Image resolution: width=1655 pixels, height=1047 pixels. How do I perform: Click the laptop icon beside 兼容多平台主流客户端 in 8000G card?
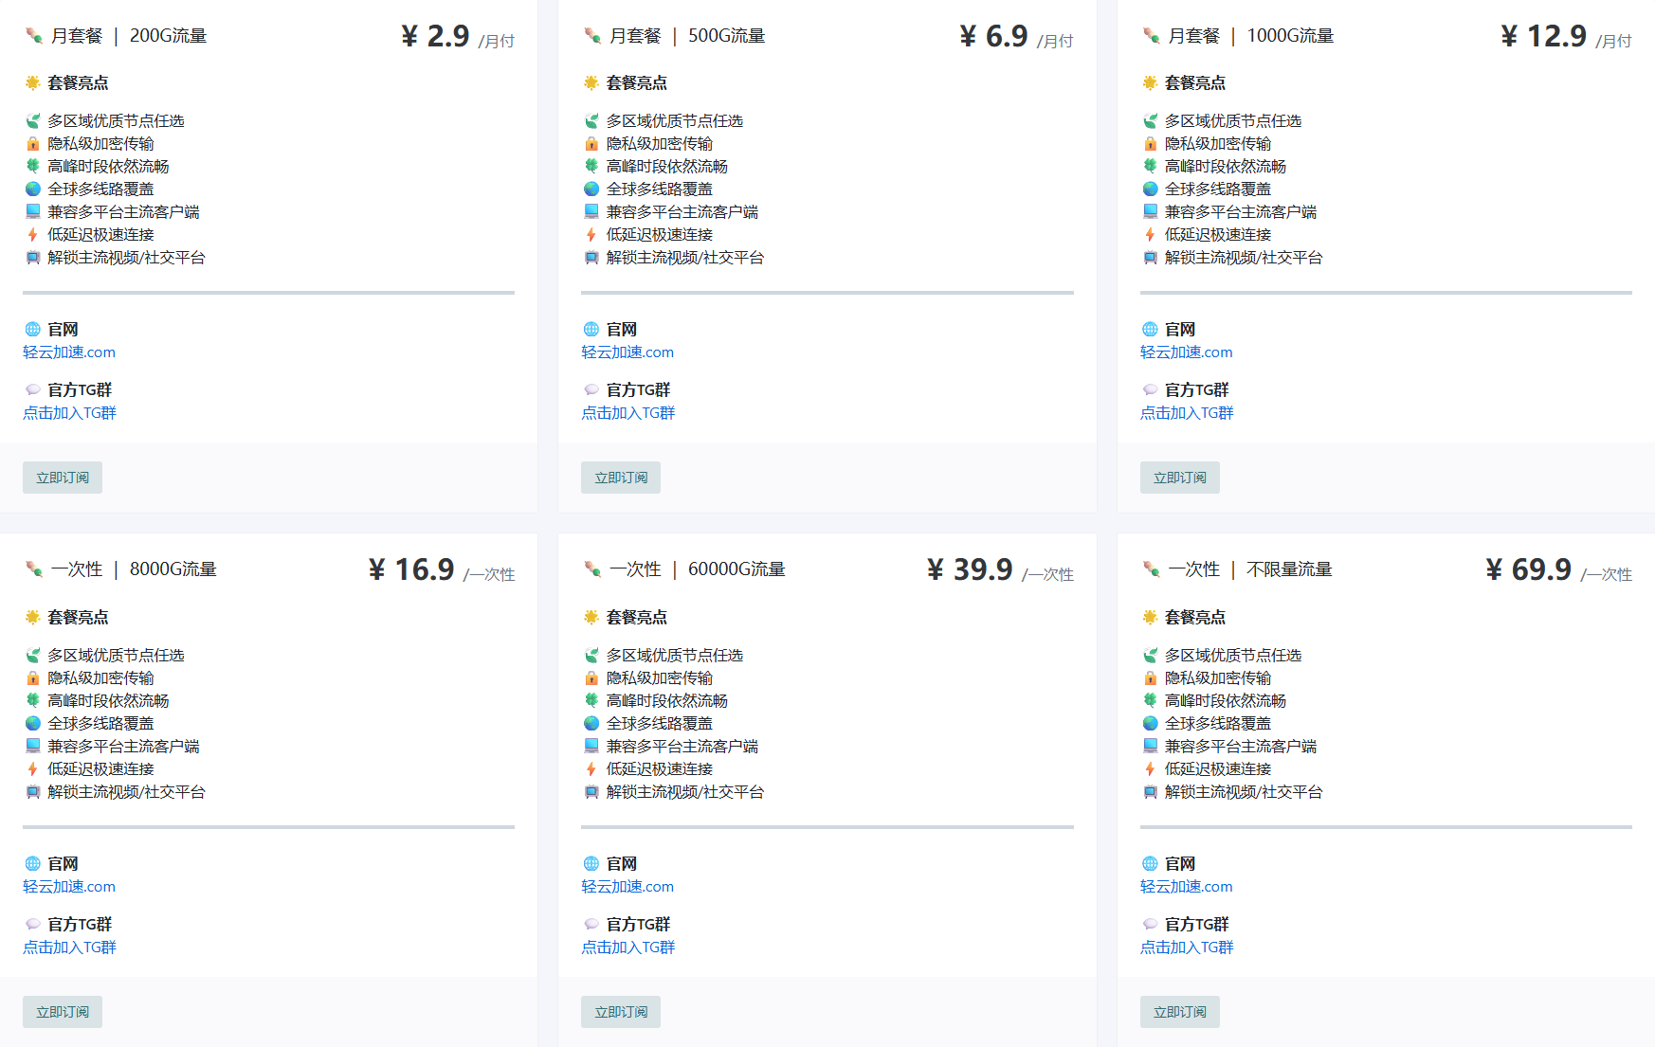[33, 746]
